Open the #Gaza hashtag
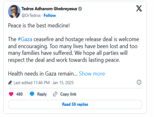 click(25, 39)
